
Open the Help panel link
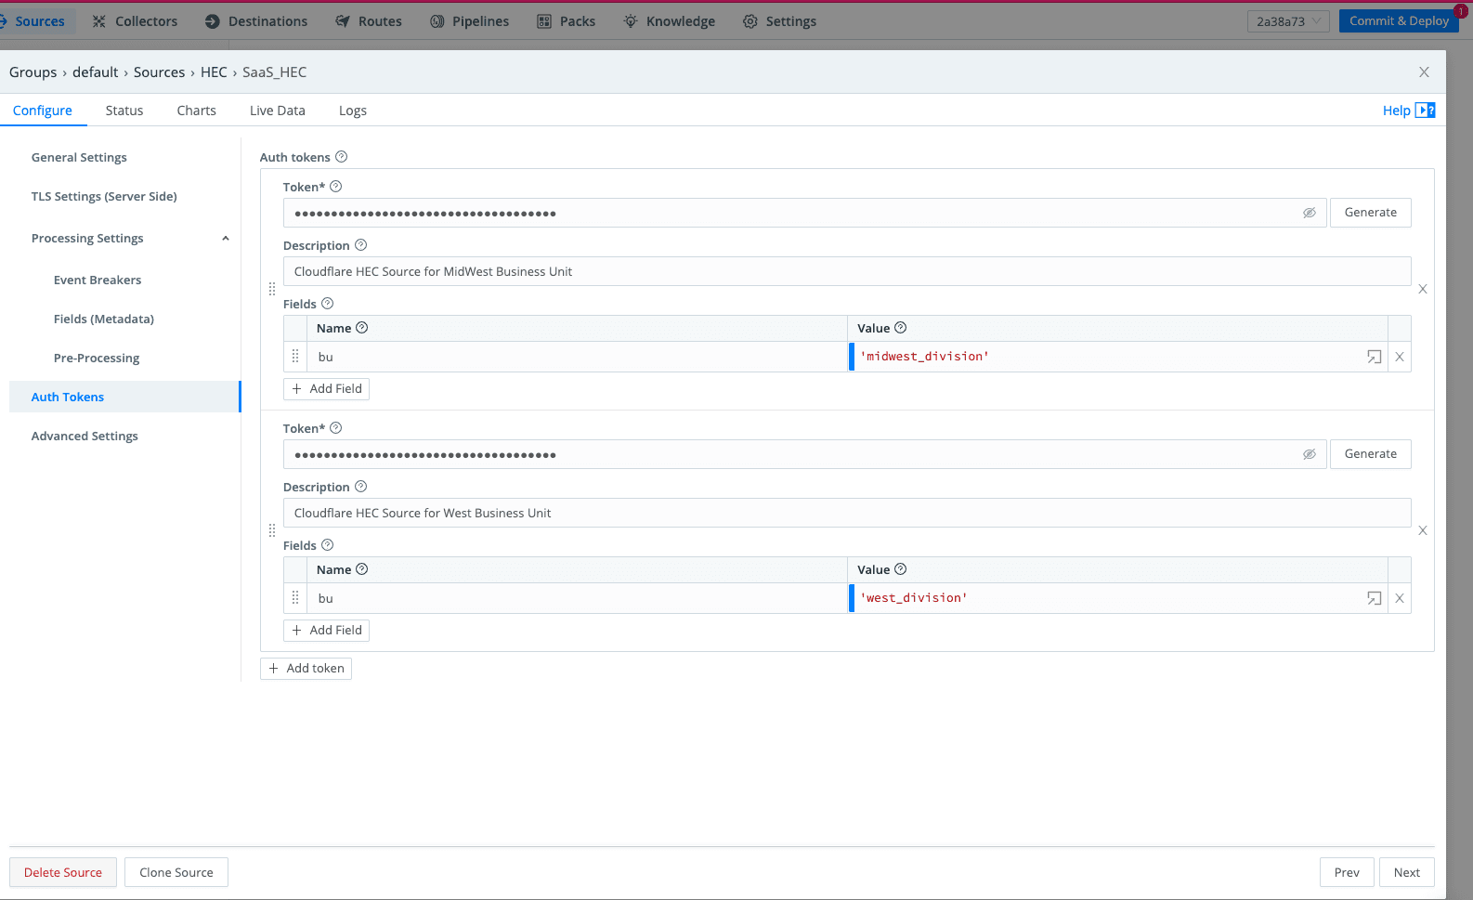point(1407,111)
